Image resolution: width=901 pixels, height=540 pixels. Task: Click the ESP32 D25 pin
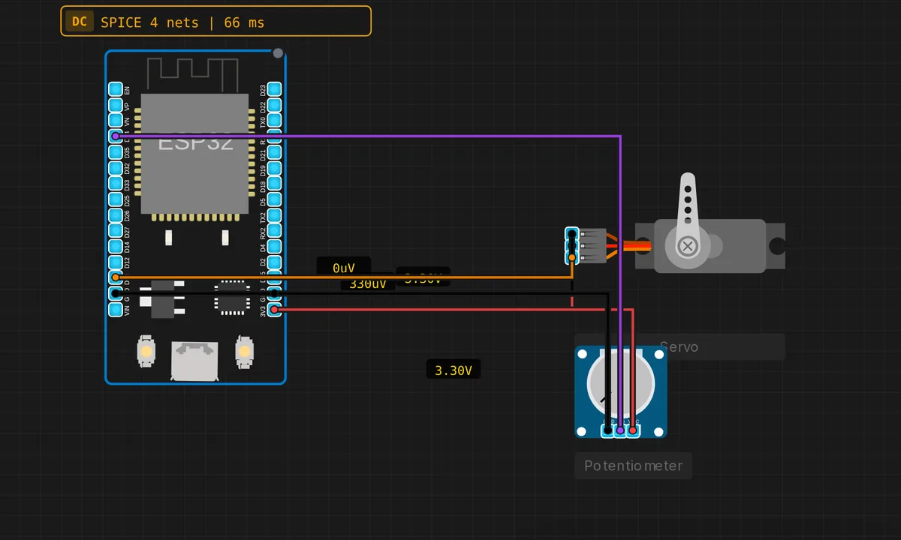click(x=115, y=199)
